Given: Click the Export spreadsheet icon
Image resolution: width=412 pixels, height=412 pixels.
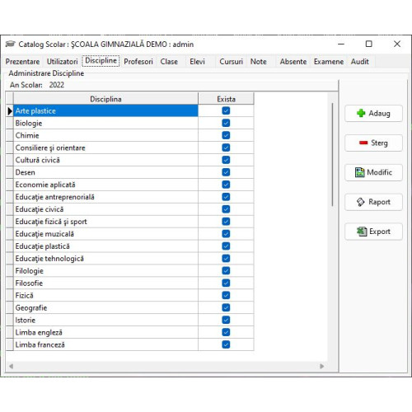Looking at the screenshot, I should pos(362,232).
